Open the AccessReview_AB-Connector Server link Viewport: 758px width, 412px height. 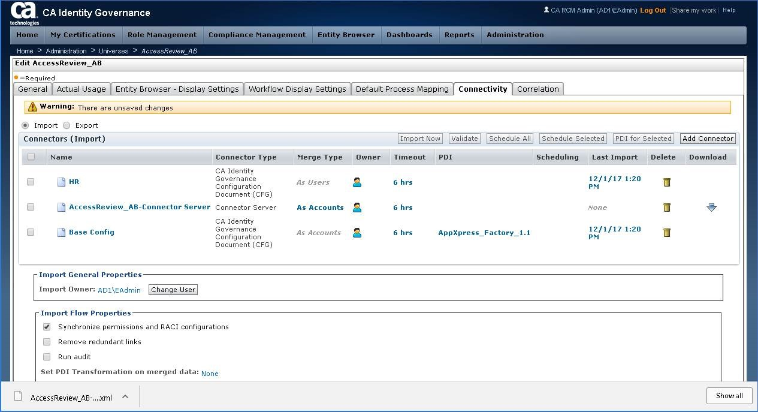[140, 207]
